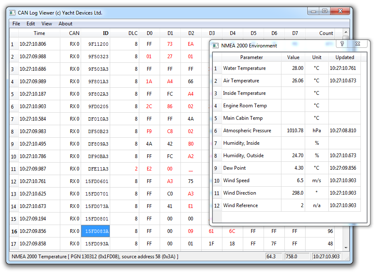This screenshot has height=272, width=375.
Task: Click the D2 column header
Action: coord(191,33)
